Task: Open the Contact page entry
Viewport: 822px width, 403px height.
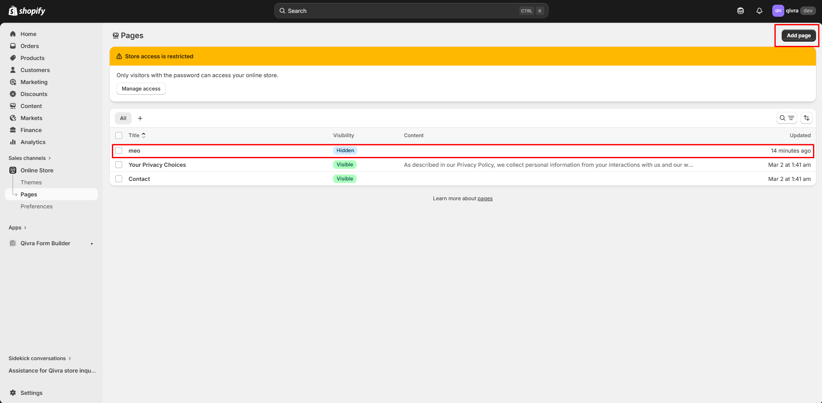Action: tap(139, 179)
